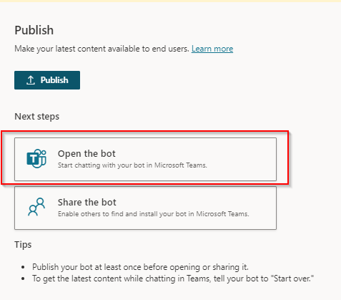Open the Learn more link
The width and height of the screenshot is (341, 300).
pyautogui.click(x=212, y=49)
